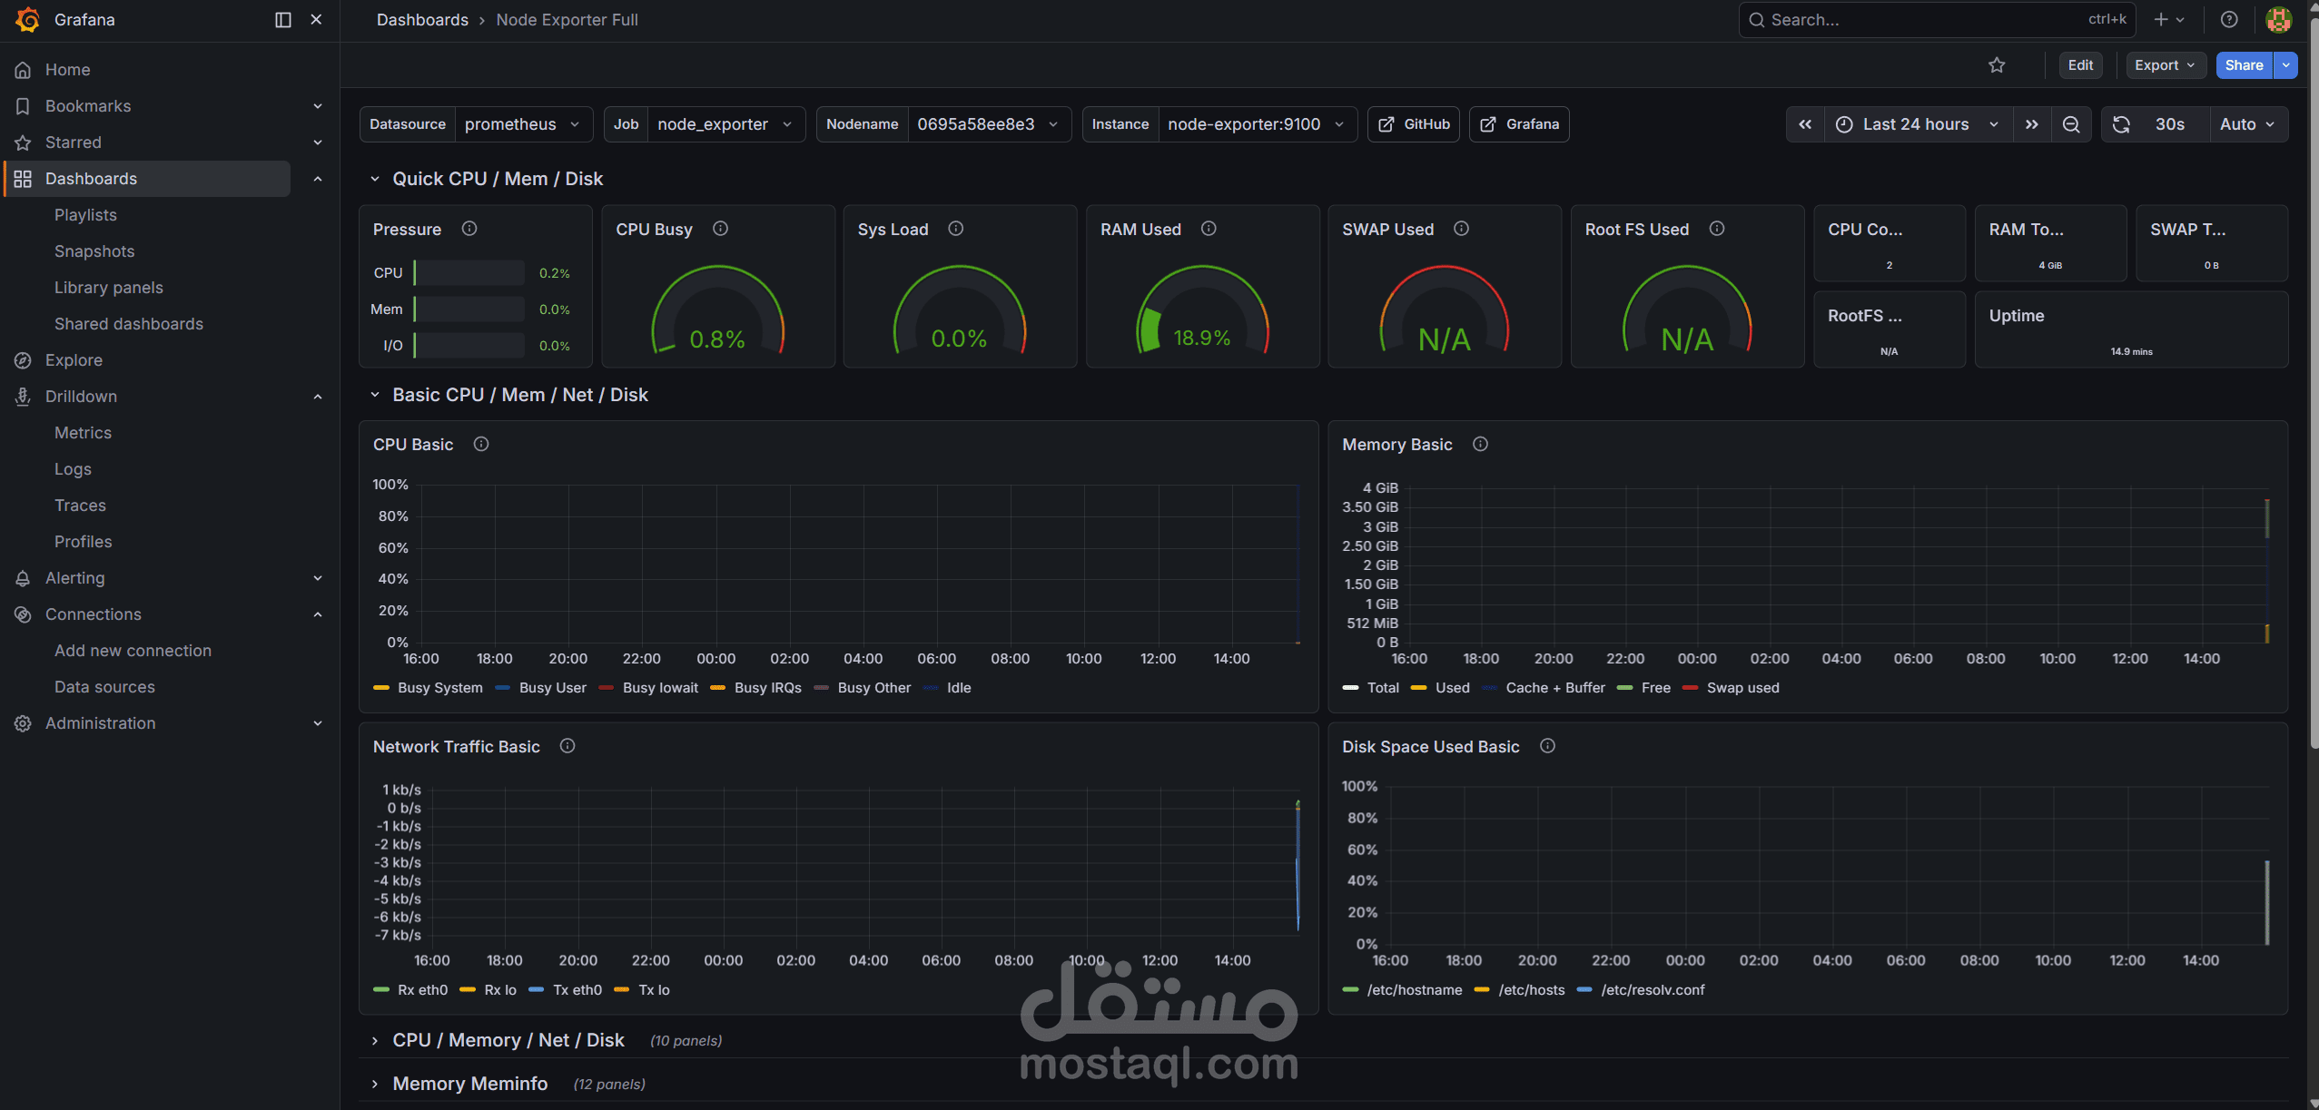Open the Alerting bell icon in sidebar
Image resolution: width=2319 pixels, height=1110 pixels.
click(x=23, y=577)
